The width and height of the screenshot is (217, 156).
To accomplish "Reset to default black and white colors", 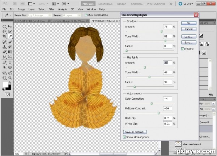I will point(3,90).
